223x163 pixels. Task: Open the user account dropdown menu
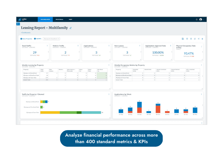(202, 20)
